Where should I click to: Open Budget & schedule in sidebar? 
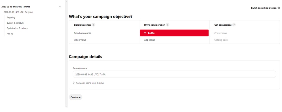(x=15, y=23)
